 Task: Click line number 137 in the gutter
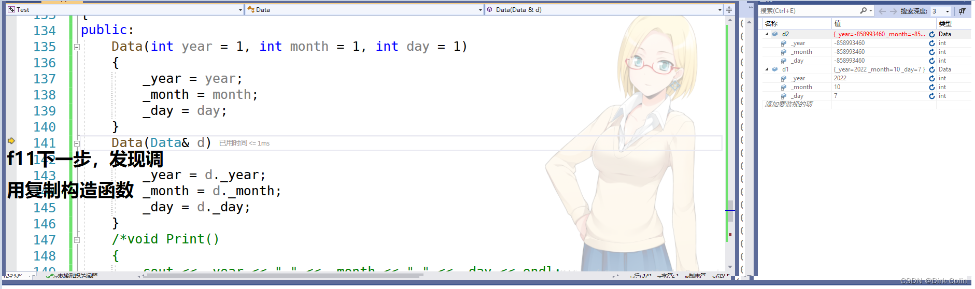[x=45, y=79]
